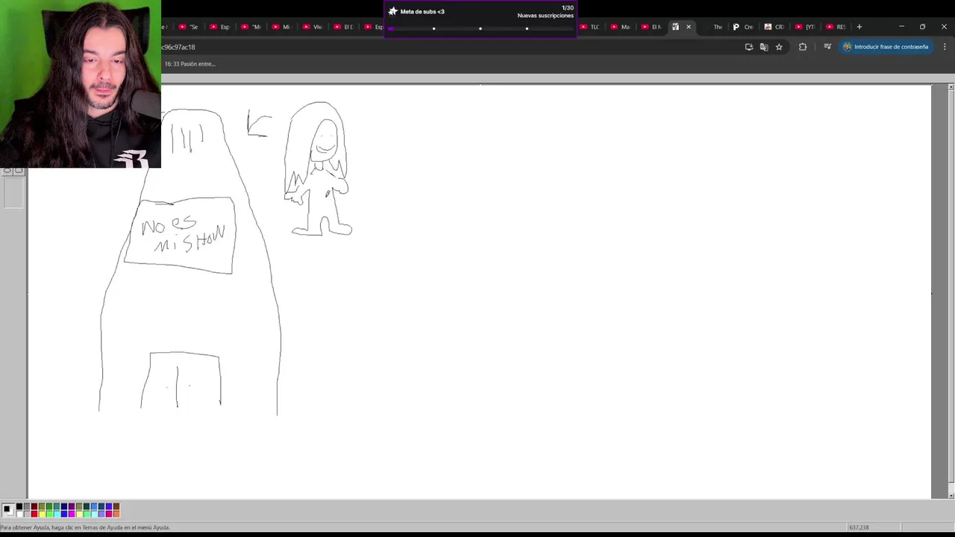Select the magenta color swatch
The height and width of the screenshot is (537, 955).
(x=72, y=514)
